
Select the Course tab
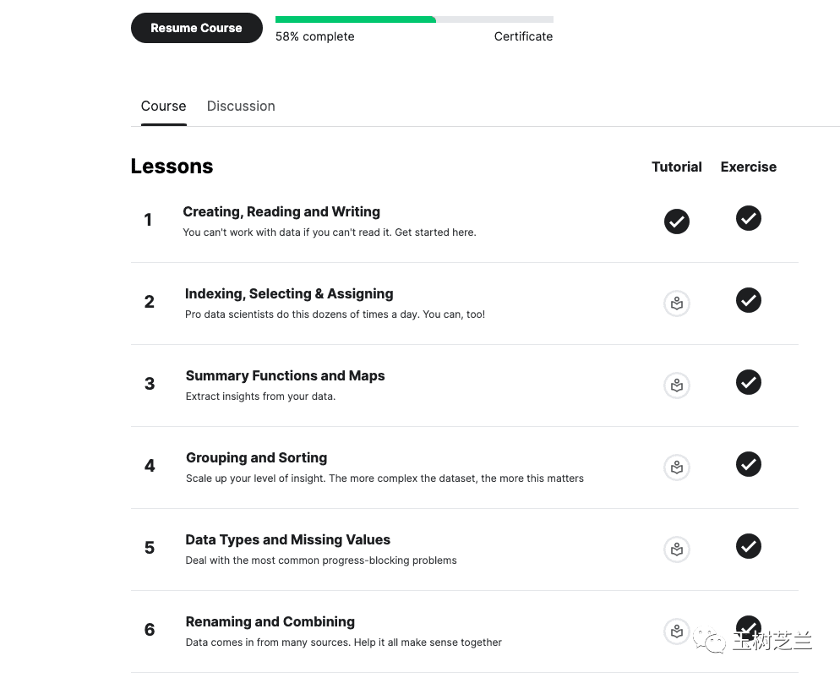tap(163, 107)
